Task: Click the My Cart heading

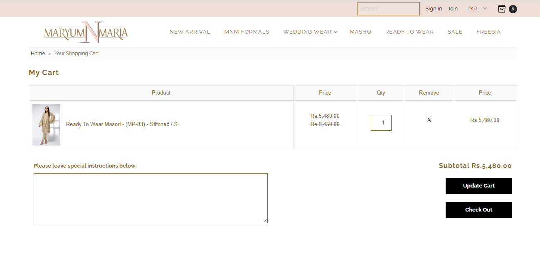Action: (44, 73)
